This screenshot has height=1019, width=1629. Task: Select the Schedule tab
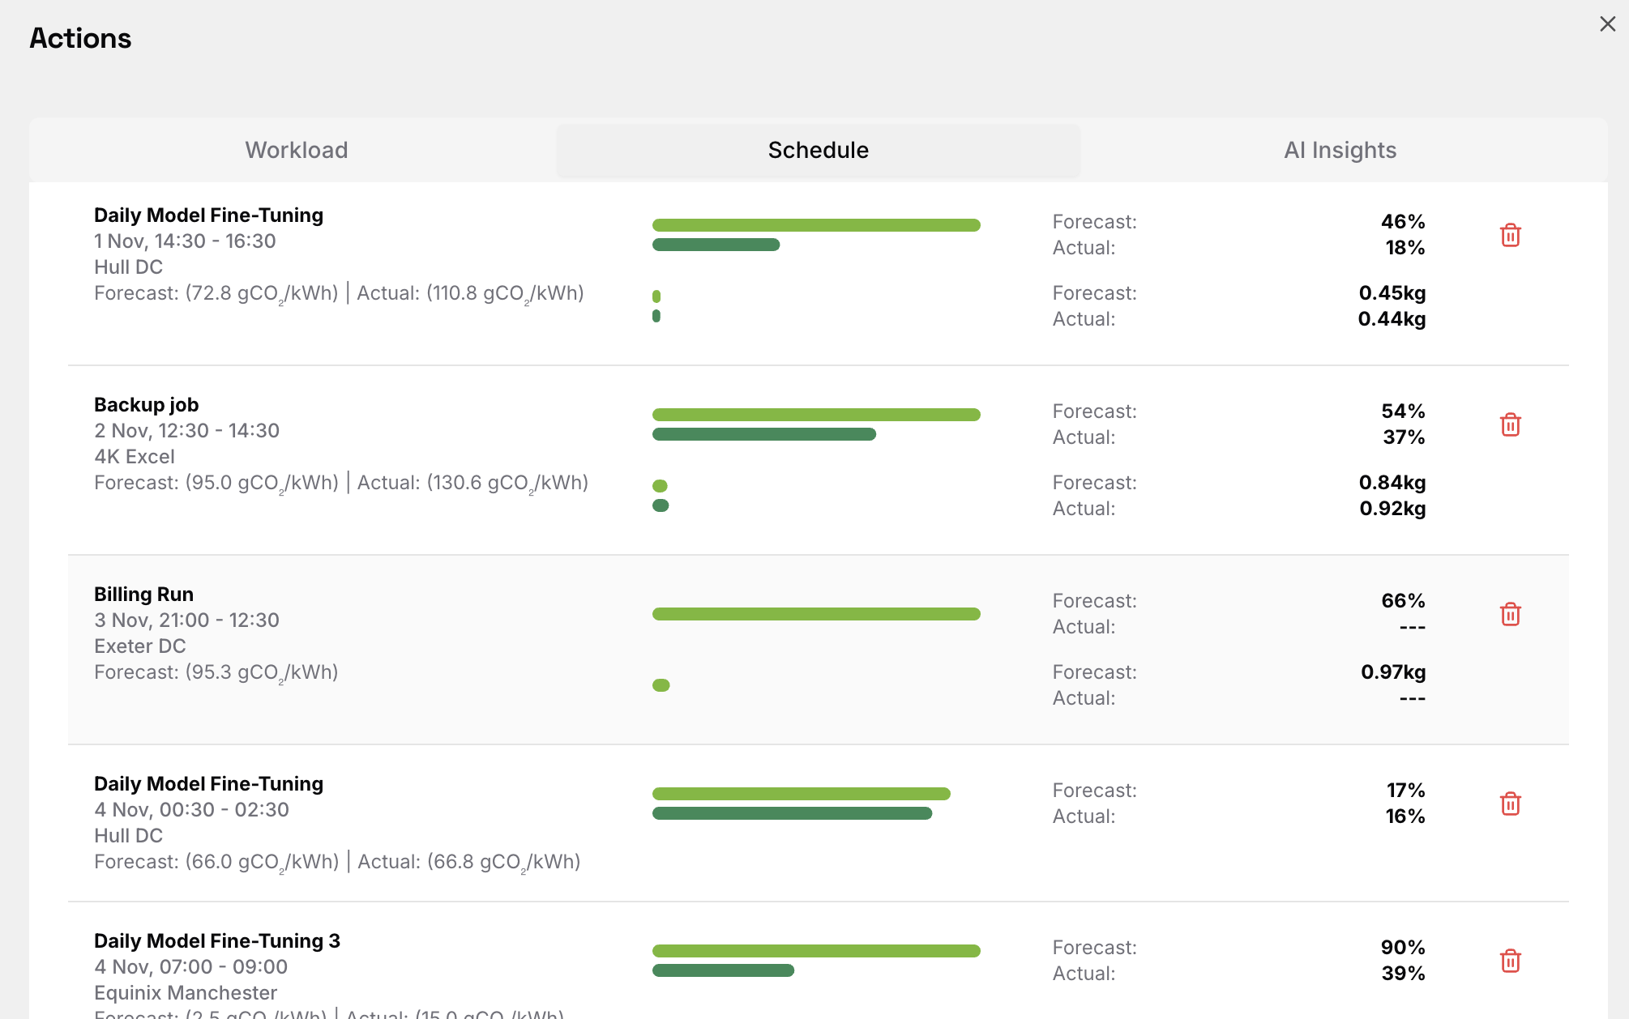817,150
